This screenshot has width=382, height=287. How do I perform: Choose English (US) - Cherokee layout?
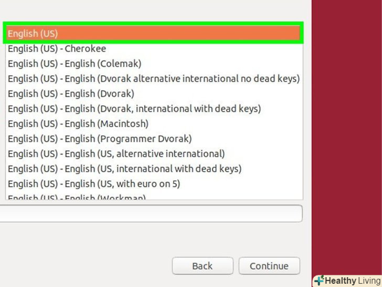pos(154,48)
